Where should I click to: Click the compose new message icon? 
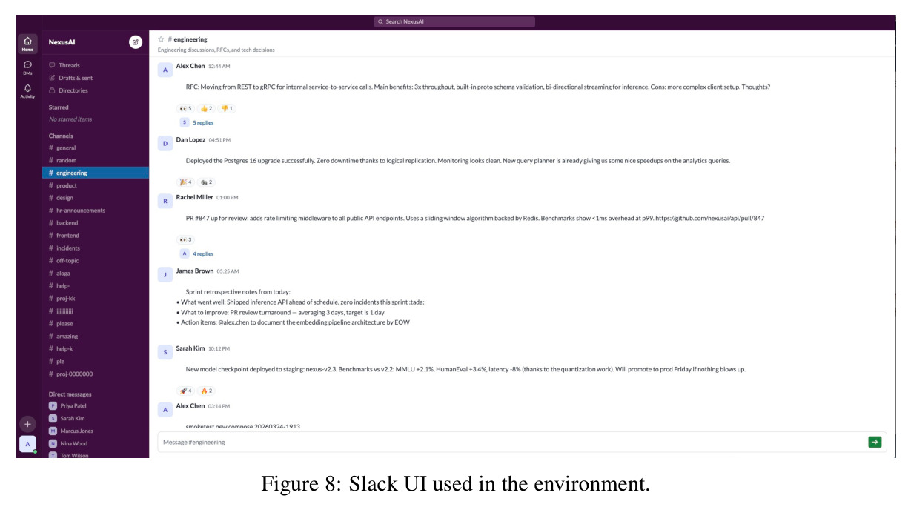(x=135, y=42)
